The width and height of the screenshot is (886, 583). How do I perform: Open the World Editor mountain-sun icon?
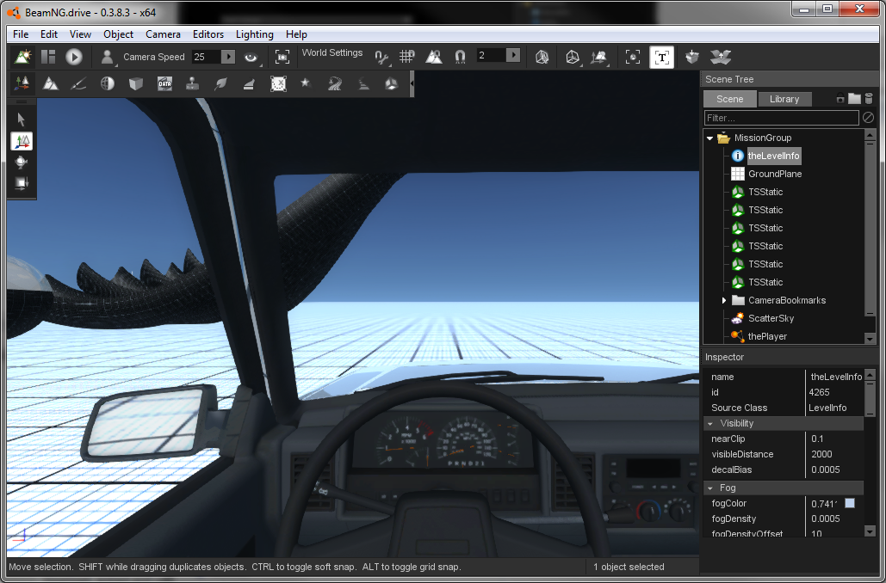[x=22, y=57]
